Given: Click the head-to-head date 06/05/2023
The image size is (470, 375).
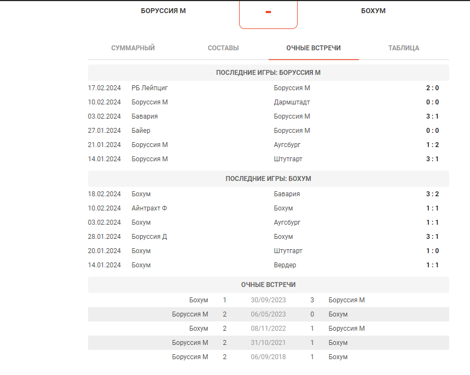Looking at the screenshot, I should click(268, 314).
